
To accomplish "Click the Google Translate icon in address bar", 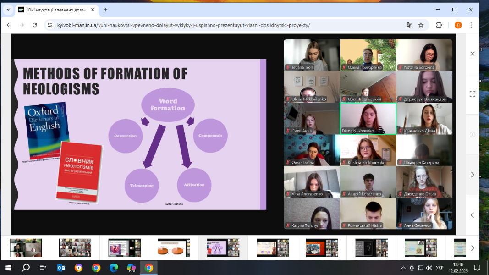I will (x=409, y=25).
